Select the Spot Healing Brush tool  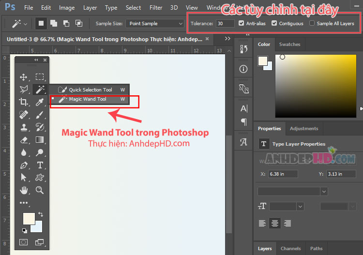tap(24, 114)
